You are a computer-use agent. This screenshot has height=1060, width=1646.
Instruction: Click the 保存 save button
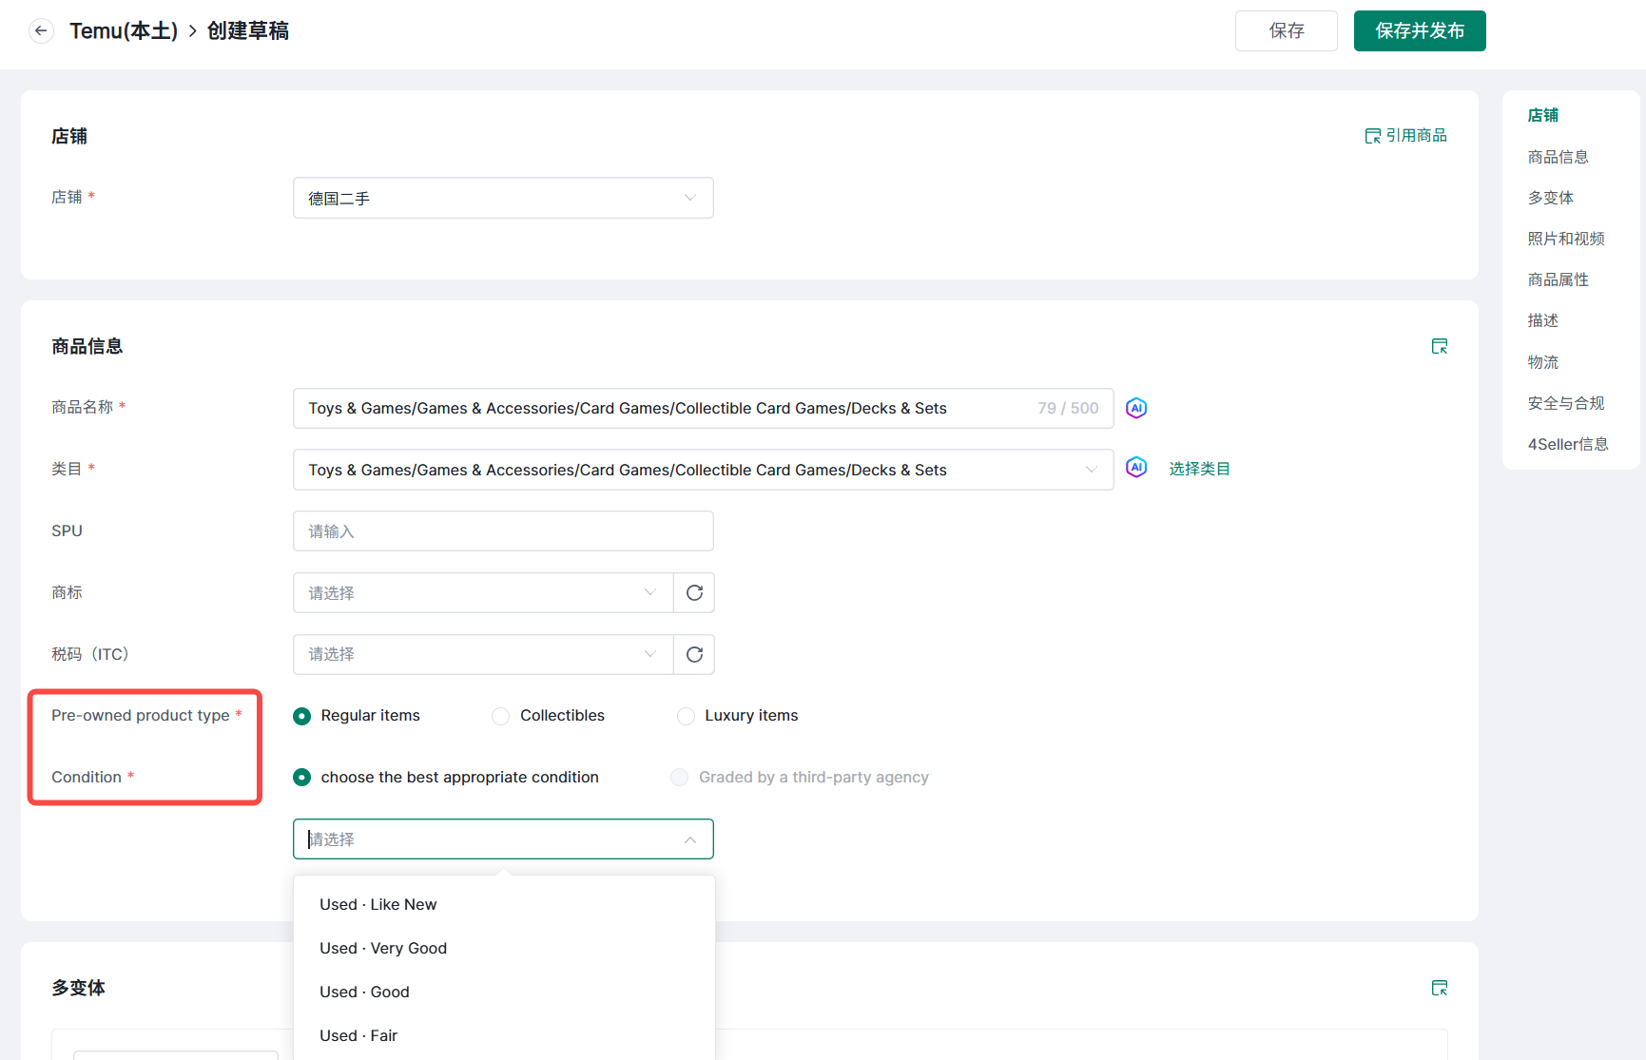[1286, 31]
